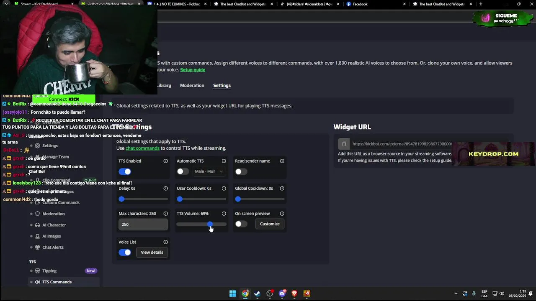Open Moderation in the sidebar
Viewport: 536px width, 301px height.
pos(54,214)
